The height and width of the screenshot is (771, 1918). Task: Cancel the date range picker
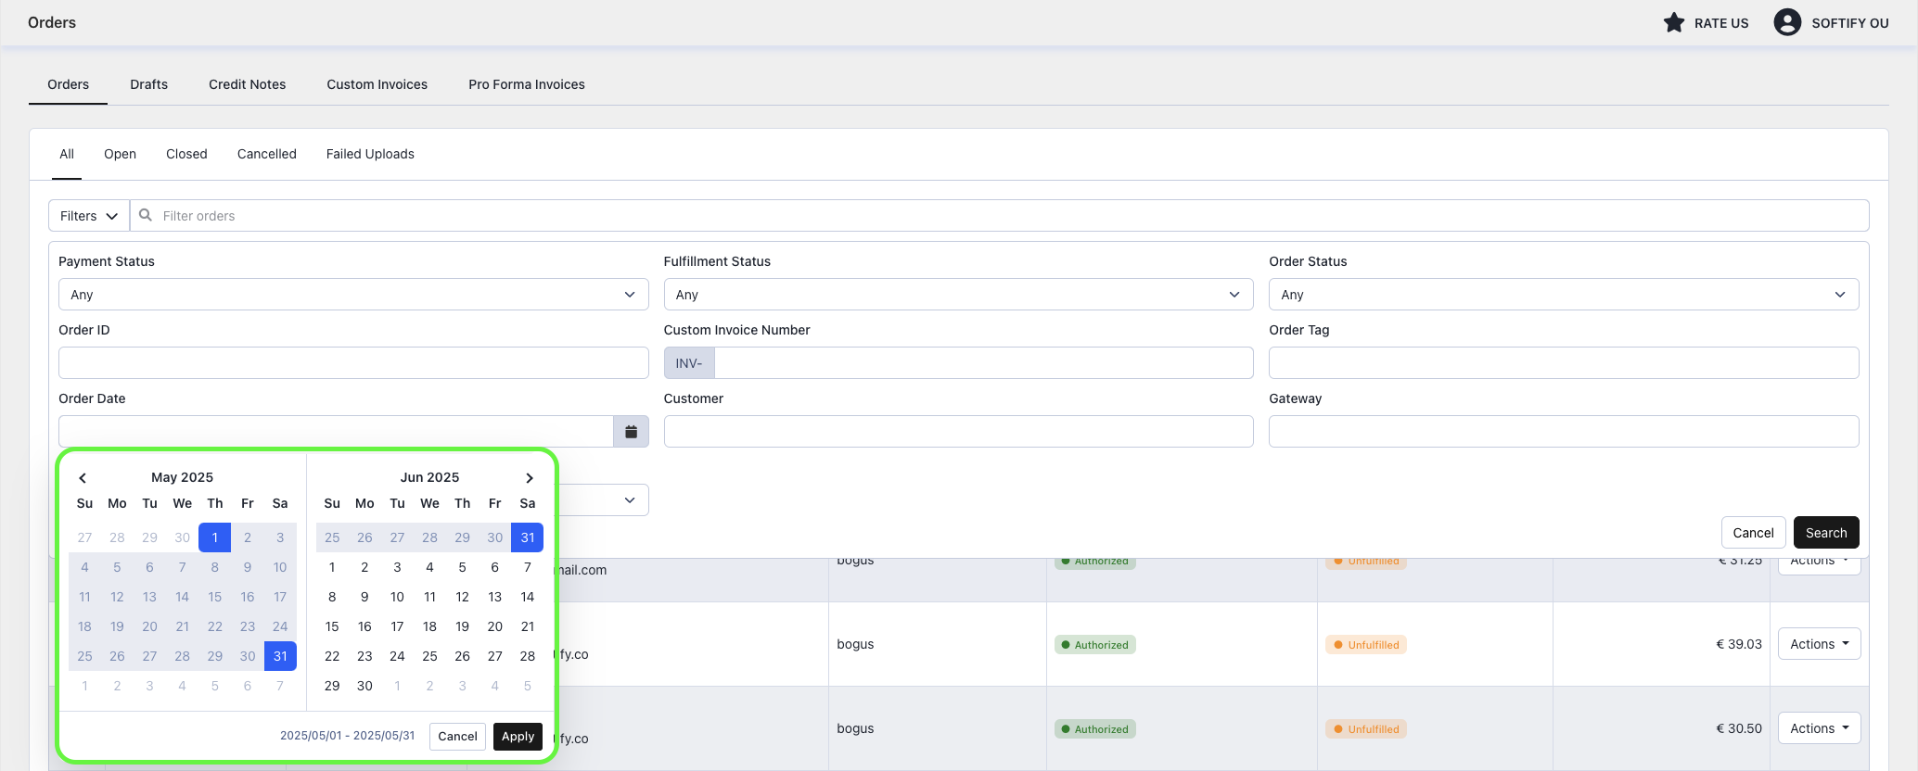457,737
